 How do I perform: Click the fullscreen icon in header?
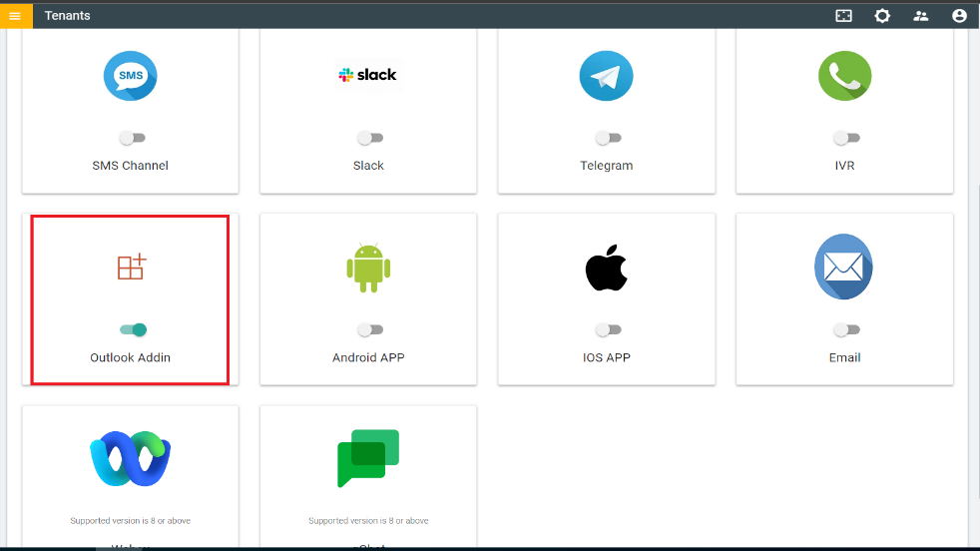[x=843, y=16]
